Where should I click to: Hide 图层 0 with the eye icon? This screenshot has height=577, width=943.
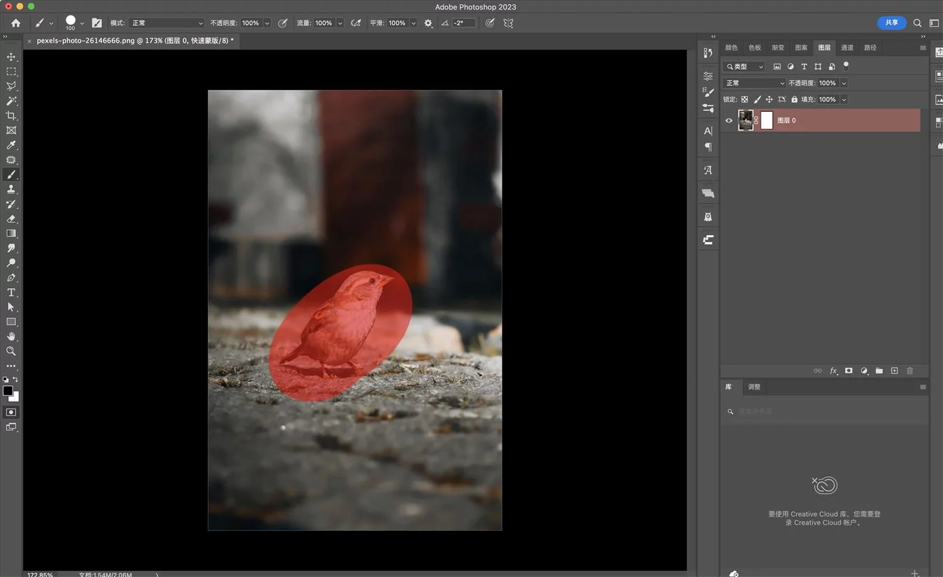pos(729,121)
